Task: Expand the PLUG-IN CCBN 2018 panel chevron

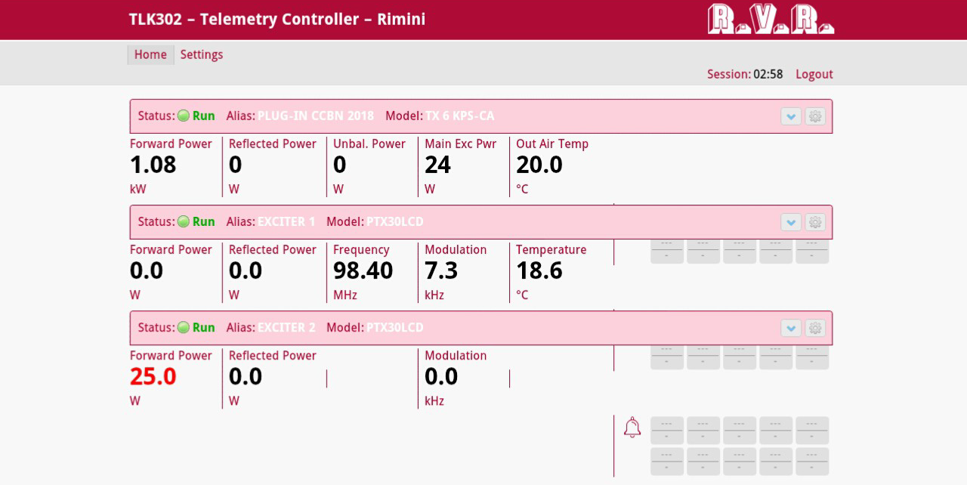Action: 791,116
